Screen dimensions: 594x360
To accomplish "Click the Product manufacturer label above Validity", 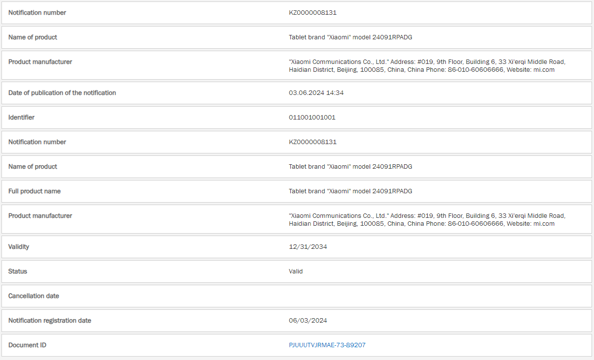I will coord(40,216).
